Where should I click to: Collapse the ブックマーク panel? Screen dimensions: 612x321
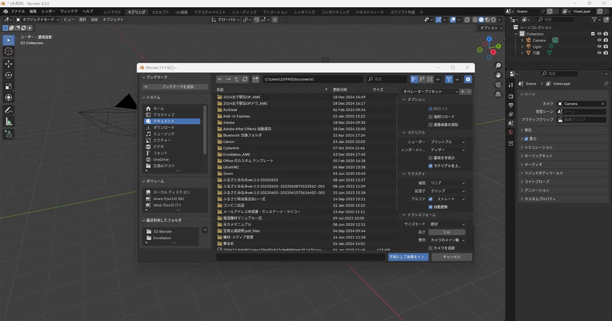pyautogui.click(x=143, y=77)
